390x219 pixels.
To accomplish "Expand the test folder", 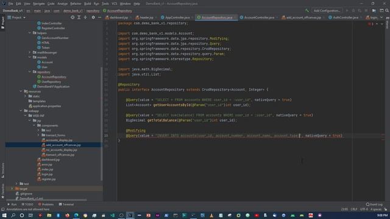I will 16,184.
